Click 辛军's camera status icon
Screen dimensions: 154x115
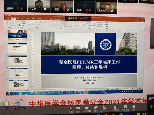[x=45, y=9]
